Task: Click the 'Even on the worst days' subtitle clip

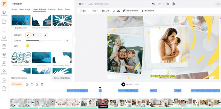Action: tap(77, 91)
